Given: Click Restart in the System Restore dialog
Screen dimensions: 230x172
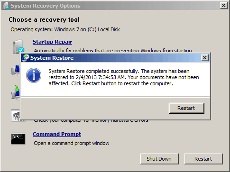Looking at the screenshot, I should click(186, 108).
